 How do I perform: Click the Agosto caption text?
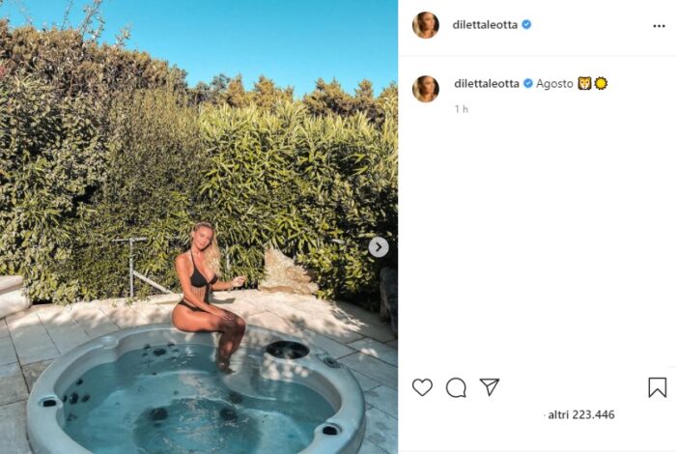pyautogui.click(x=554, y=84)
